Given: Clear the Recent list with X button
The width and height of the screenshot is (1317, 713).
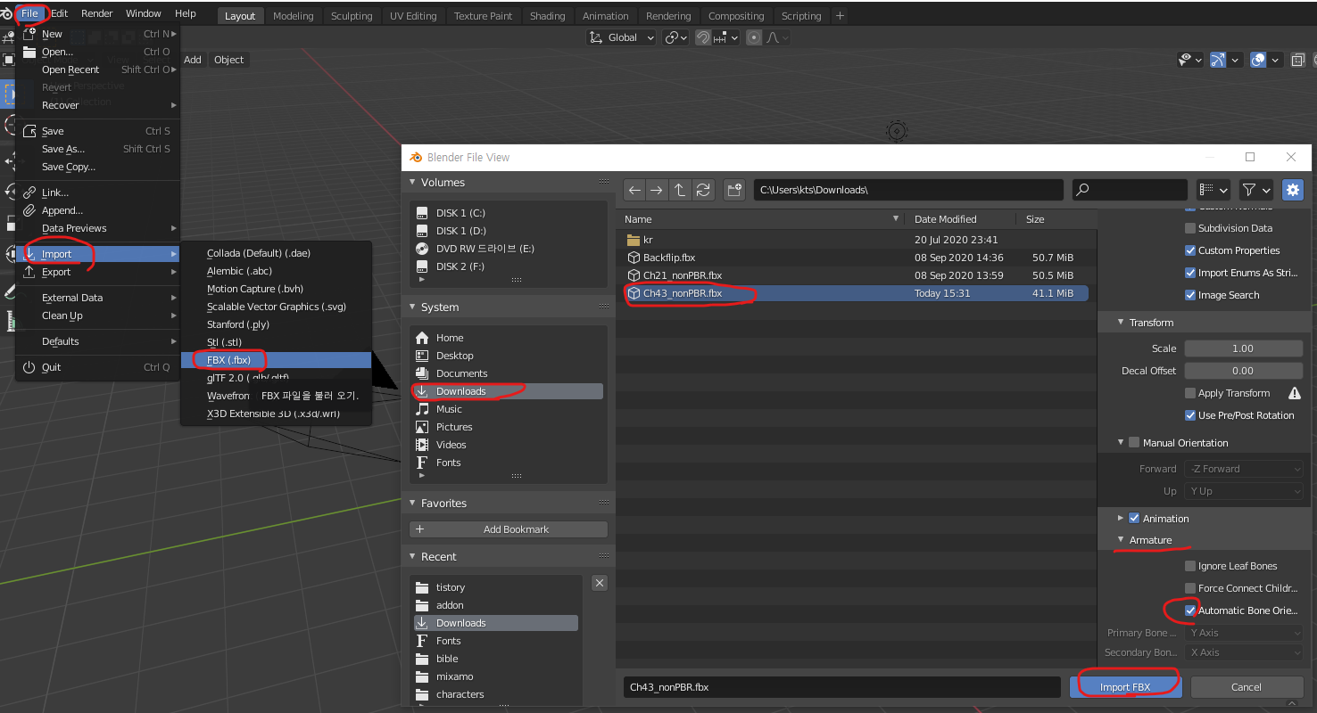Looking at the screenshot, I should click(600, 583).
